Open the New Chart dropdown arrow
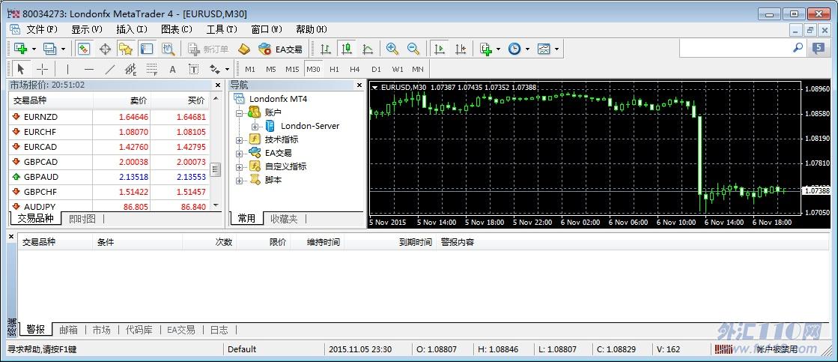838x362 pixels. [x=34, y=49]
